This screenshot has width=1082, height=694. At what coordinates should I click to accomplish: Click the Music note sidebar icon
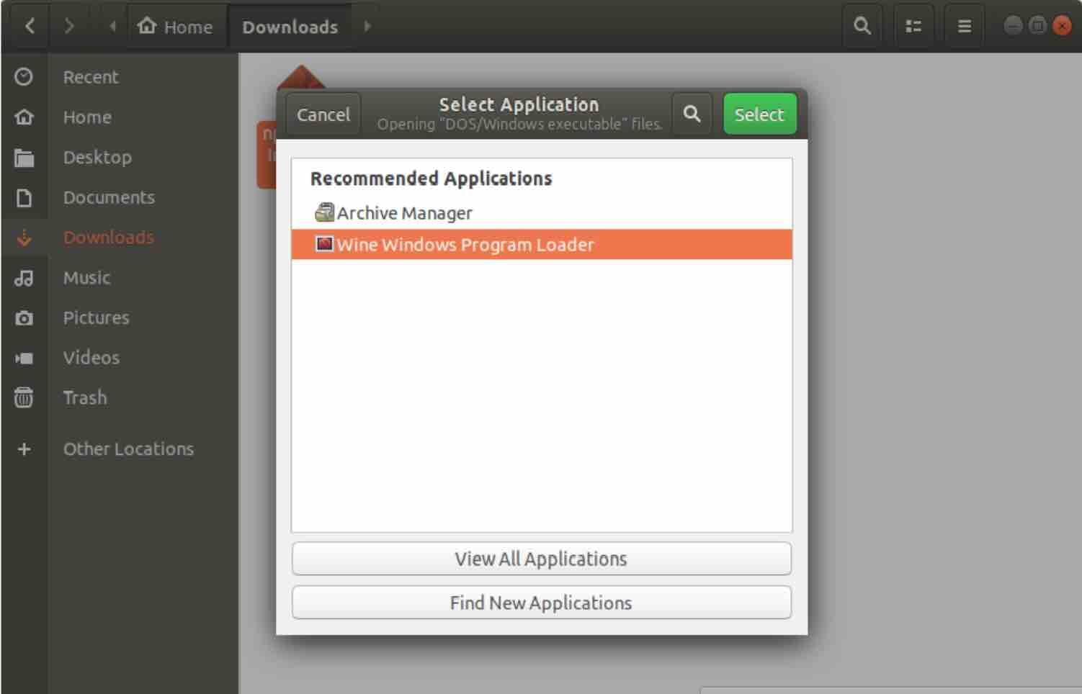[24, 278]
